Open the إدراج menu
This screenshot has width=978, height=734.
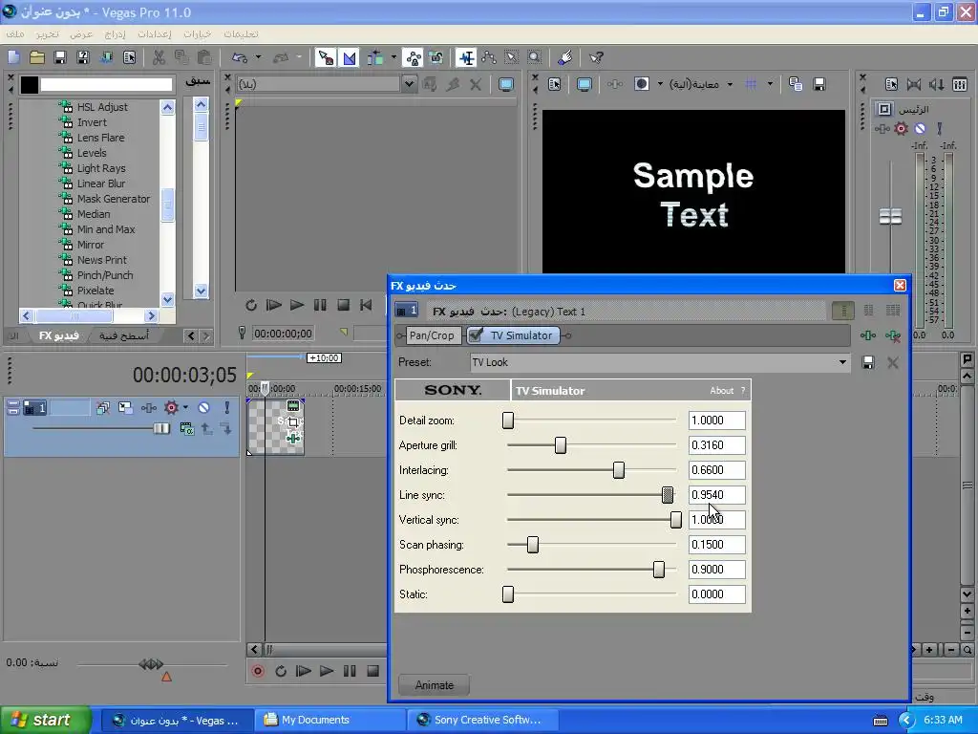(x=115, y=34)
